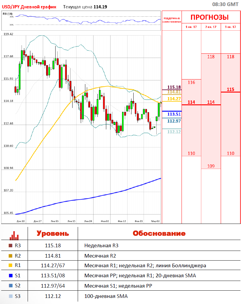Open the ПРОГНОЗЫ forecasts header
This screenshot has height=304, width=245.
pos(209,17)
